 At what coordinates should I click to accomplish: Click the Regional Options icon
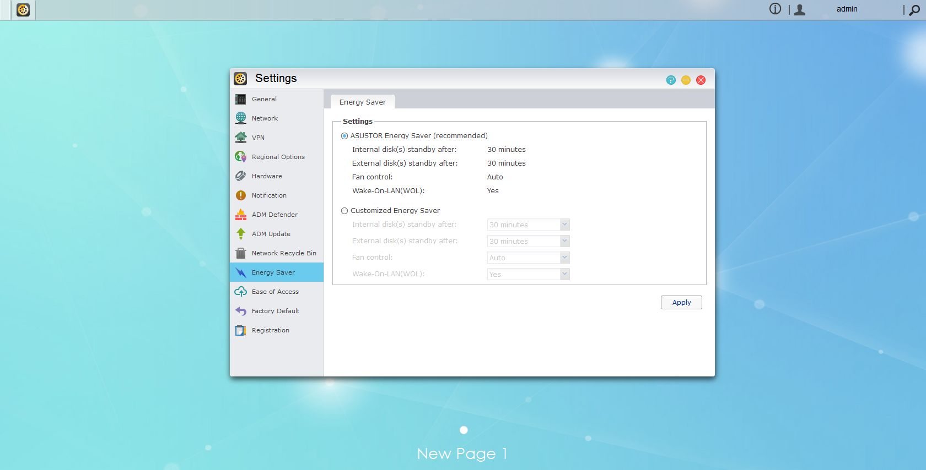pos(241,157)
